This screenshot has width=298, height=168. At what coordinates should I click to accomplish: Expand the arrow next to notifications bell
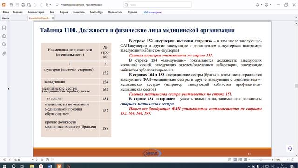click(262, 5)
